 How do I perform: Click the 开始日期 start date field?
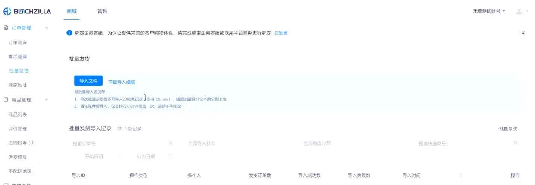coord(94,157)
